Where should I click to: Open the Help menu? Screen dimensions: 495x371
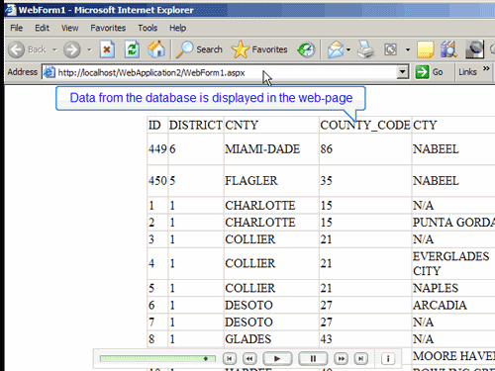177,28
